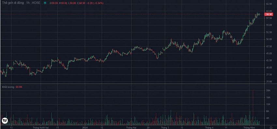Open the 1h interval selector
277x129 pixels.
tap(28, 3)
